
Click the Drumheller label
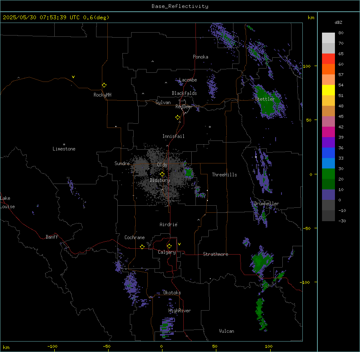click(x=266, y=204)
